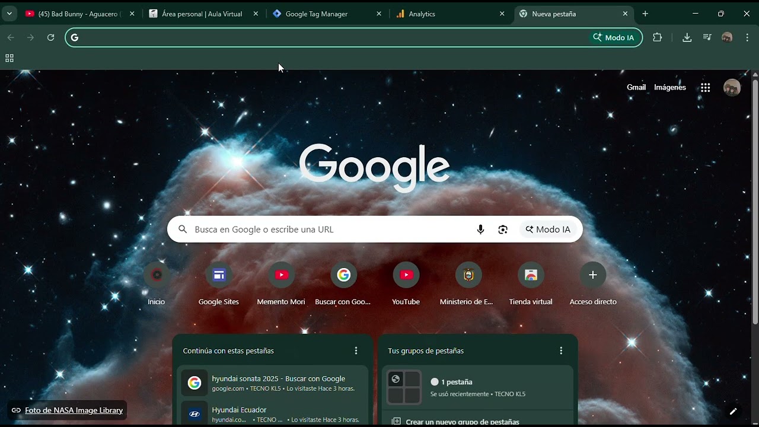The width and height of the screenshot is (759, 427).
Task: Open the Inicio shortcut
Action: tap(157, 285)
